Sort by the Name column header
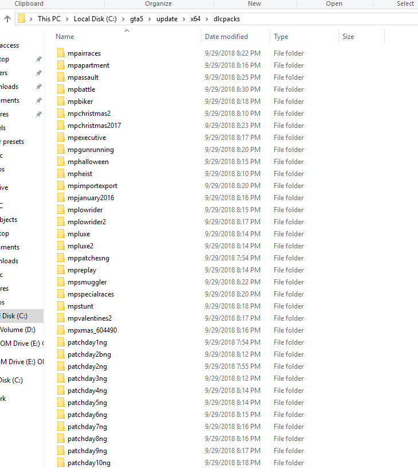418x472 pixels. [65, 37]
